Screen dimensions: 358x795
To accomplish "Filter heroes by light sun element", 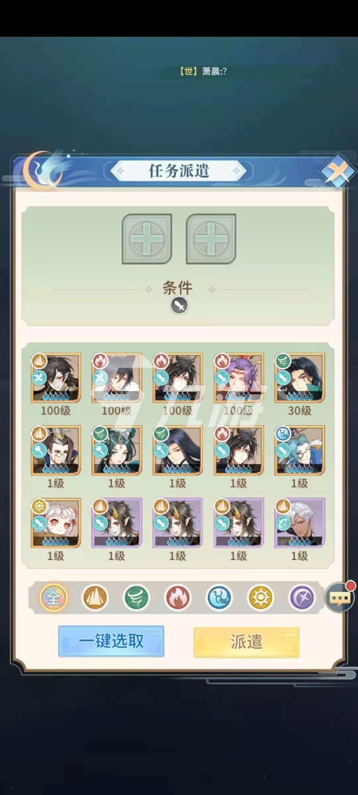I will pos(261,598).
